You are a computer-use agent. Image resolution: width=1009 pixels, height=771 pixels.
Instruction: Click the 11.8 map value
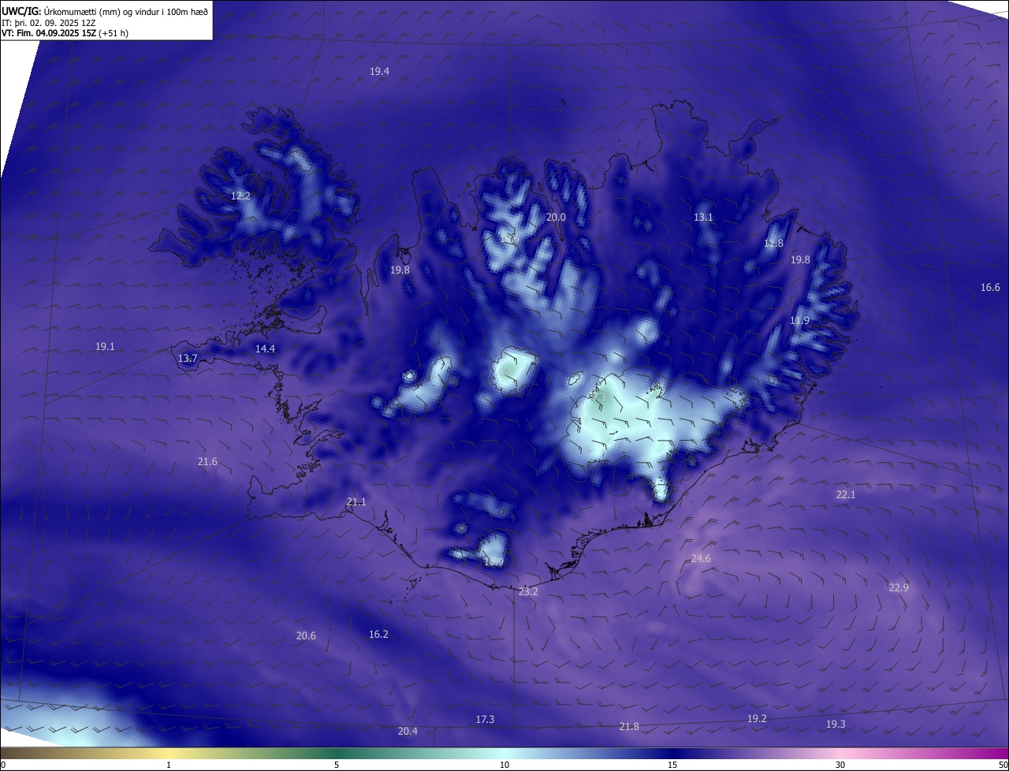pos(773,244)
